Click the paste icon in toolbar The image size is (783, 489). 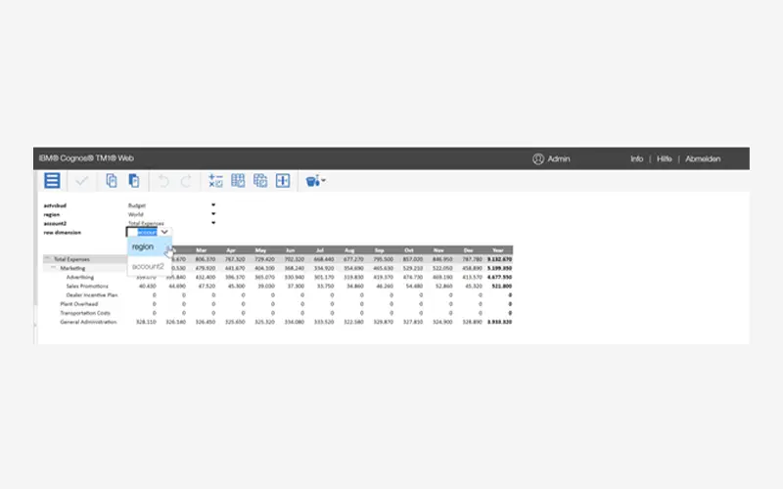point(133,181)
